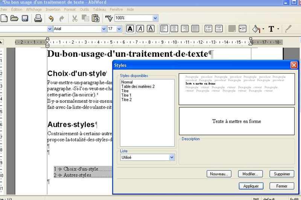The width and height of the screenshot is (301, 200).
Task: Align the paragraph left
Action: pyautogui.click(x=164, y=29)
